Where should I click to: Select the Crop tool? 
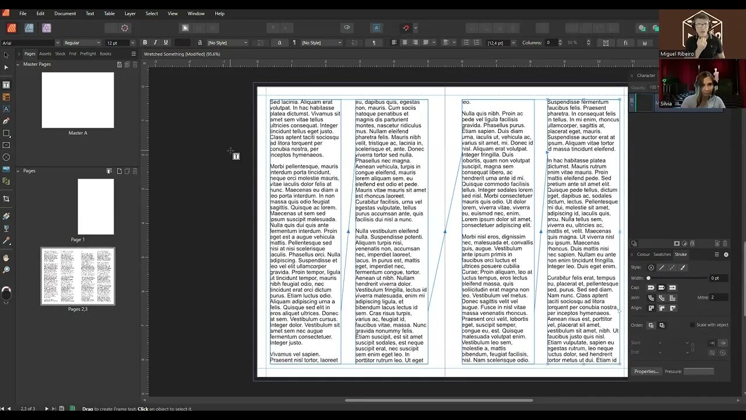click(6, 199)
